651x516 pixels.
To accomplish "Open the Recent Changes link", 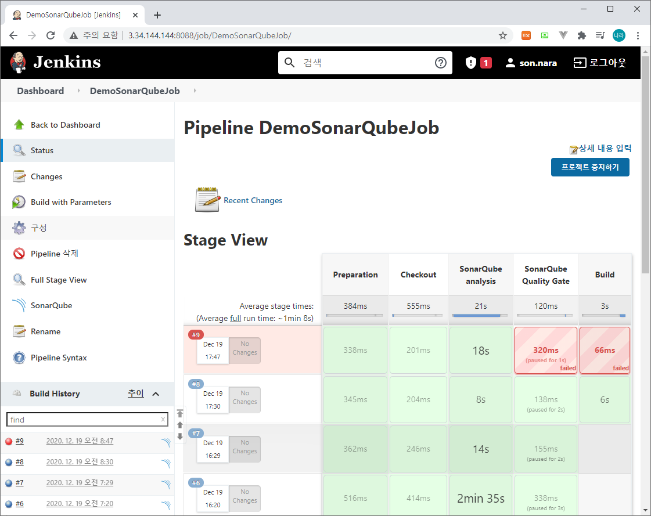I will pyautogui.click(x=253, y=200).
